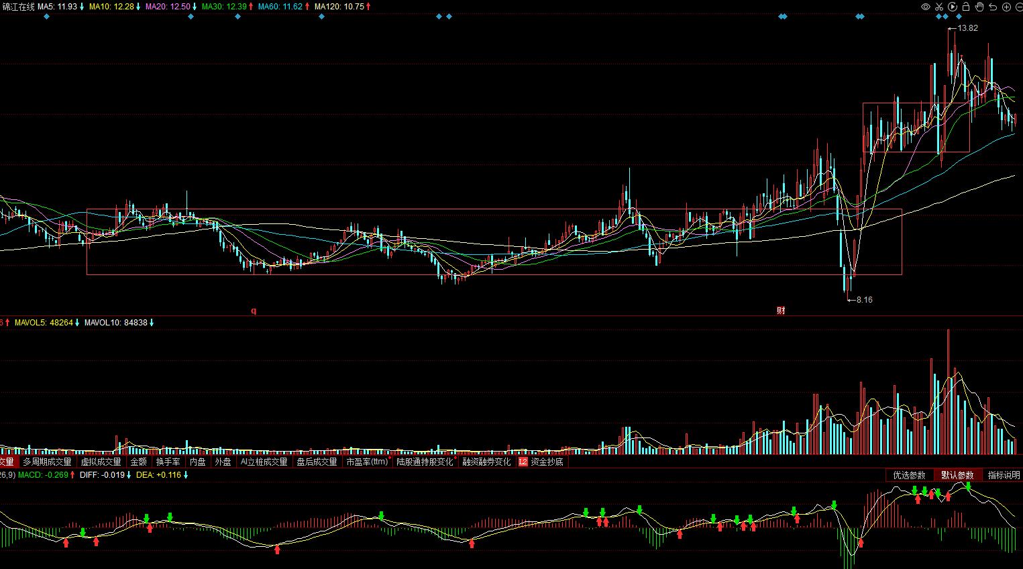Open 指标说明 indicator description

click(1003, 475)
